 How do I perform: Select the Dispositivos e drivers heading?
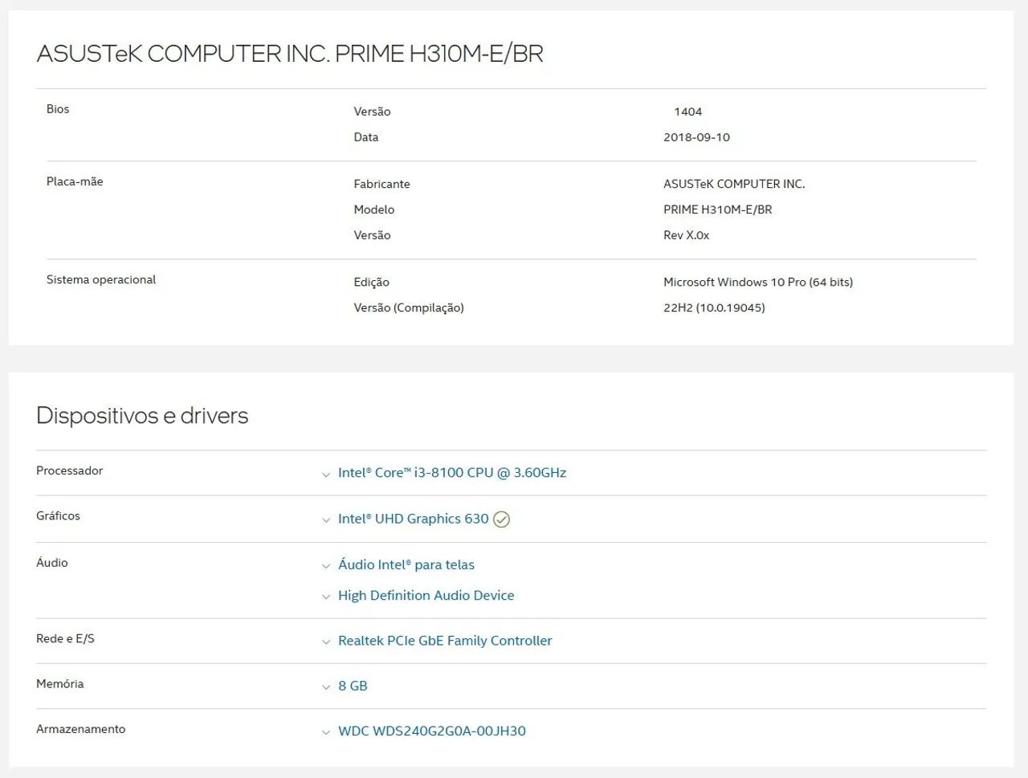(x=142, y=416)
